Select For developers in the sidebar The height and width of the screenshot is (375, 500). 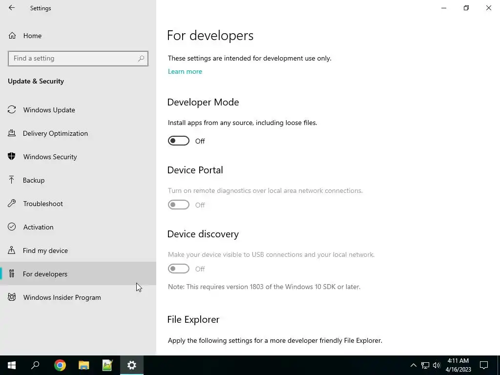78,273
